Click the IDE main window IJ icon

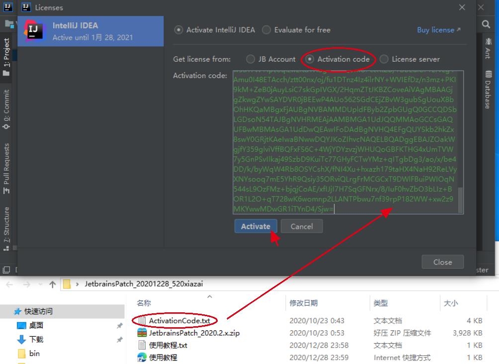7,7
